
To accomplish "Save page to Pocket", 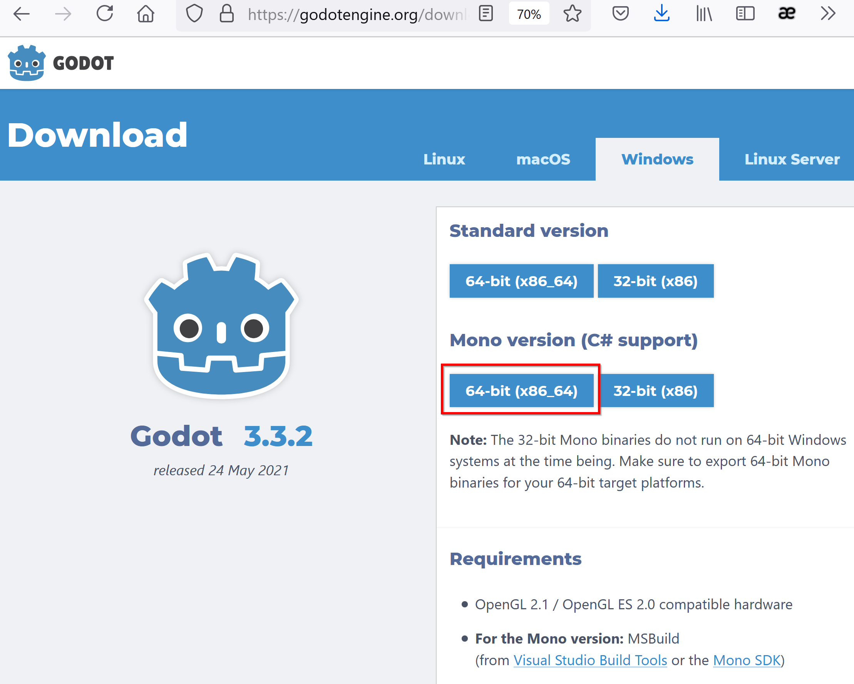I will (x=620, y=14).
